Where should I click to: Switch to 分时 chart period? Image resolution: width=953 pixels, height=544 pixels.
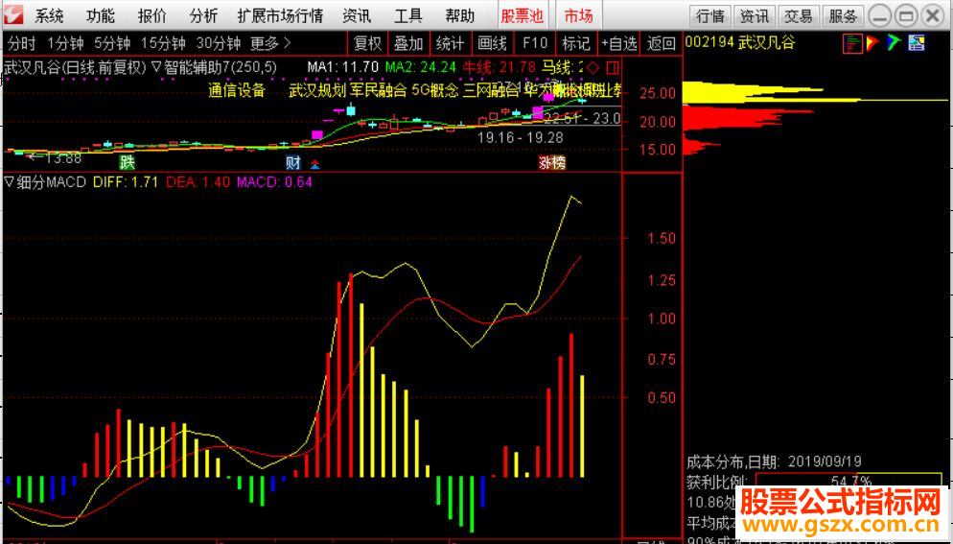click(22, 44)
